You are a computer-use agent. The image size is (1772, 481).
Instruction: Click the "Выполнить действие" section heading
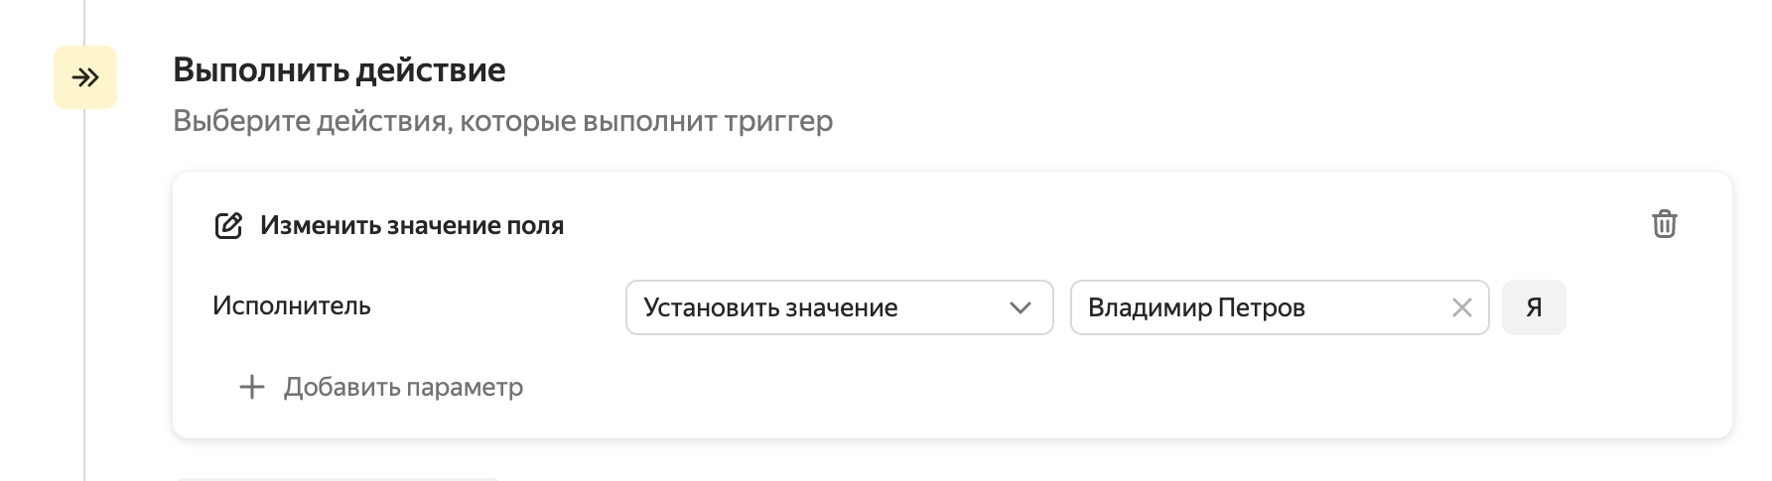(340, 70)
